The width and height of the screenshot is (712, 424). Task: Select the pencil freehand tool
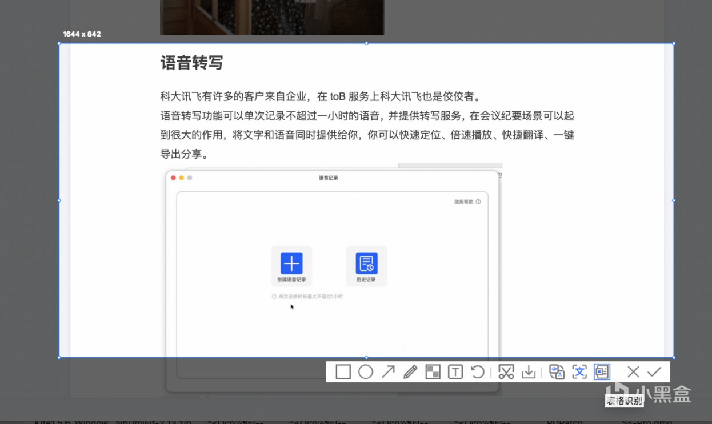410,373
